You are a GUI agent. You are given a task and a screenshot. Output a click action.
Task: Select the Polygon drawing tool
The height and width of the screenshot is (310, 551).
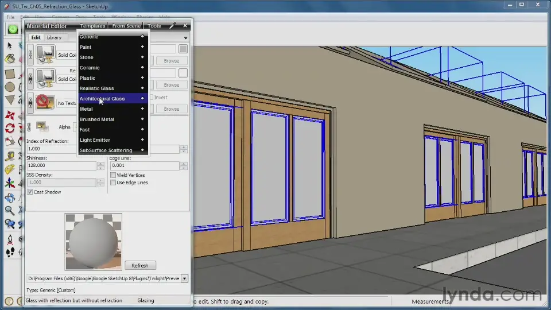pyautogui.click(x=10, y=100)
